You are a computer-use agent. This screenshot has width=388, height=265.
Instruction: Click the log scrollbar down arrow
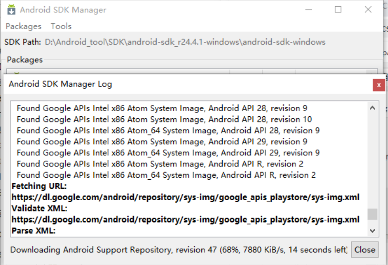tap(372, 231)
